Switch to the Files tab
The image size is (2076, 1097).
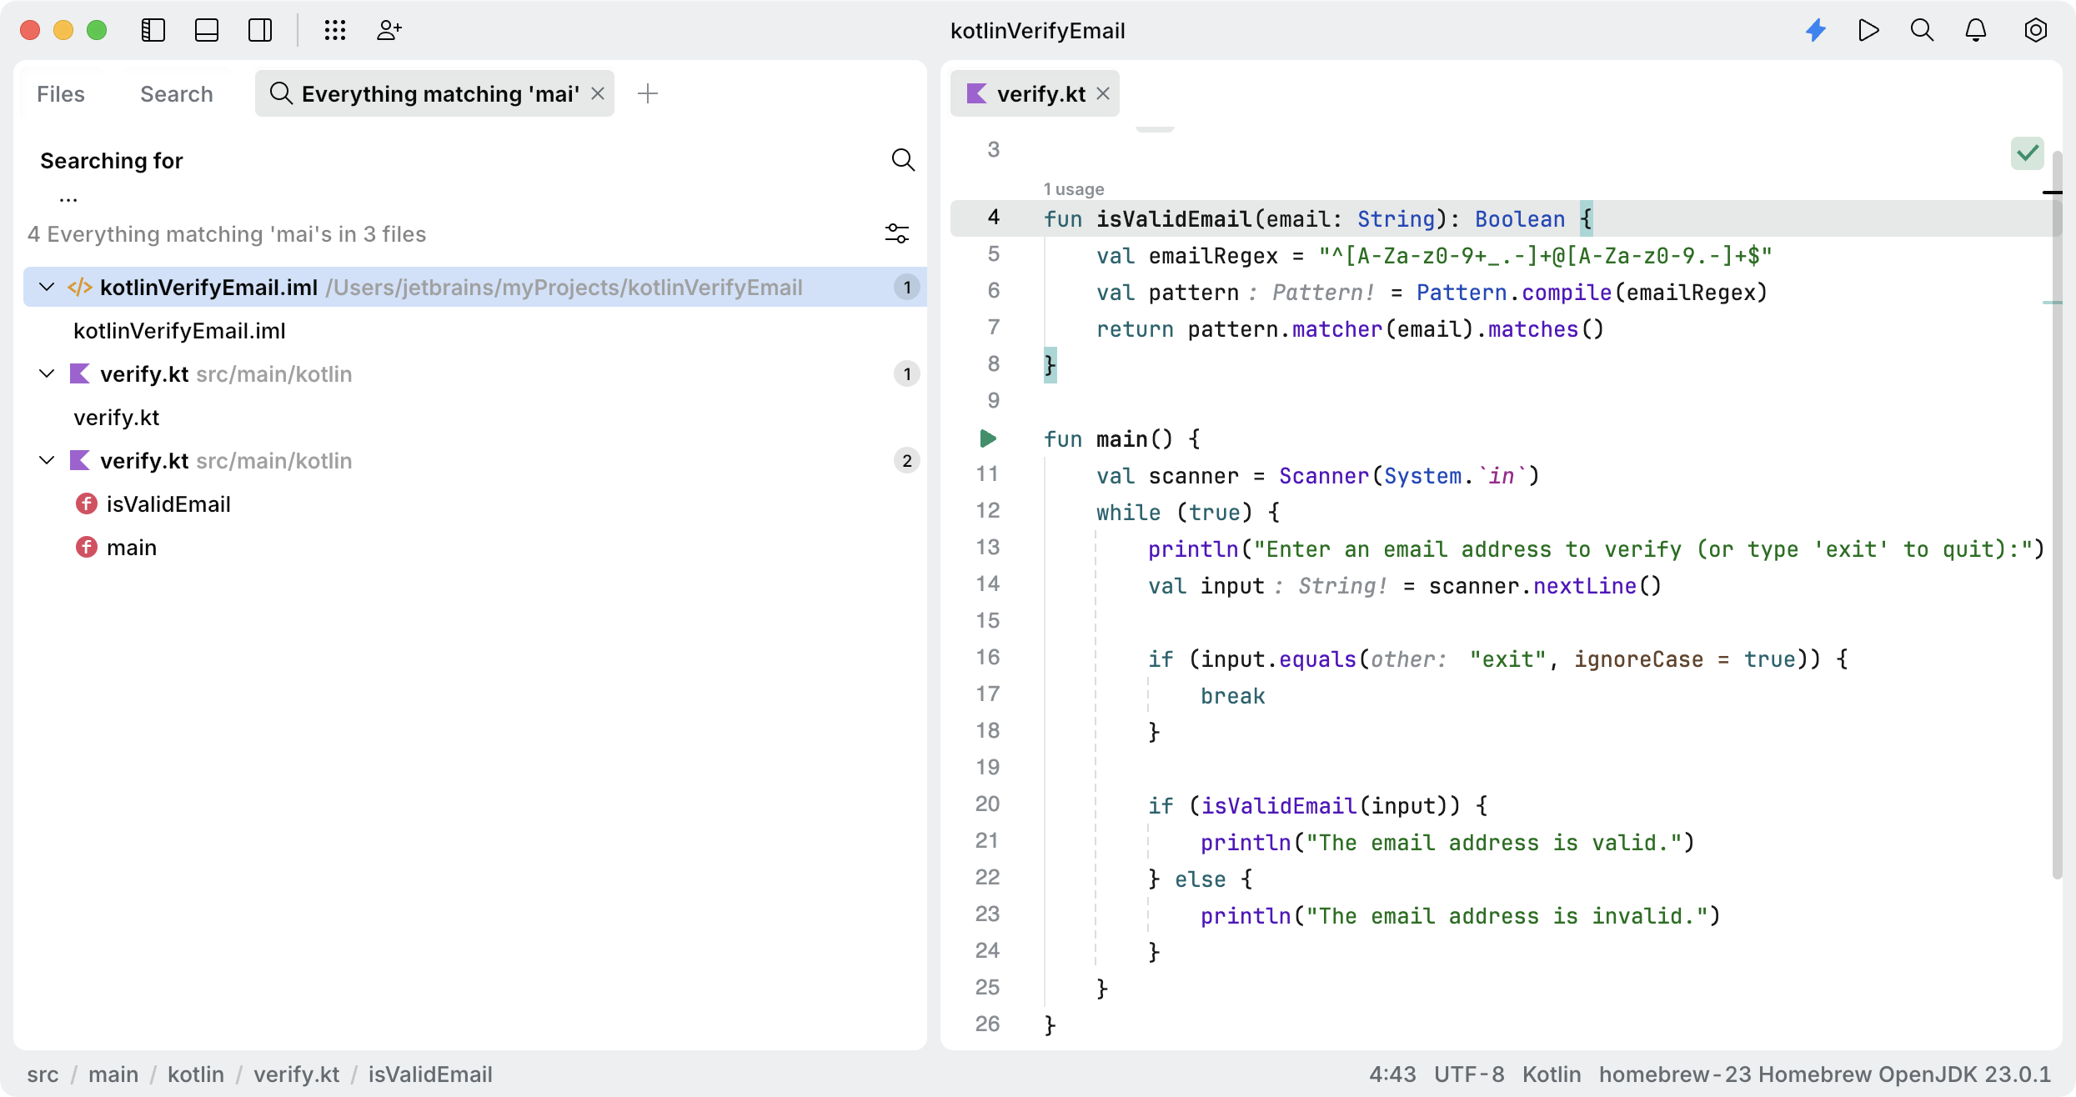tap(61, 94)
